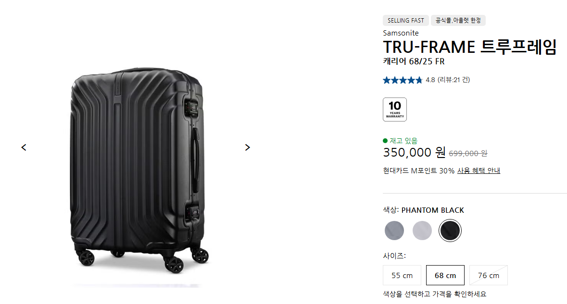Open the reviews count (리뷰:21 건)
Screen dimensions: 567x304
pos(454,80)
